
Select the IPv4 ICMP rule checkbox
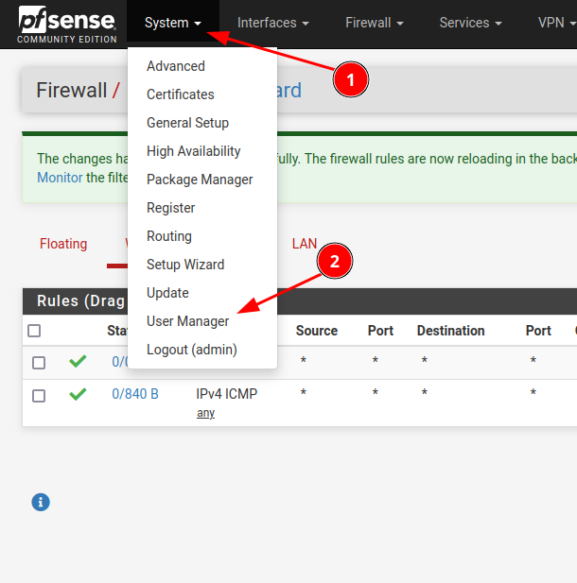pos(39,395)
